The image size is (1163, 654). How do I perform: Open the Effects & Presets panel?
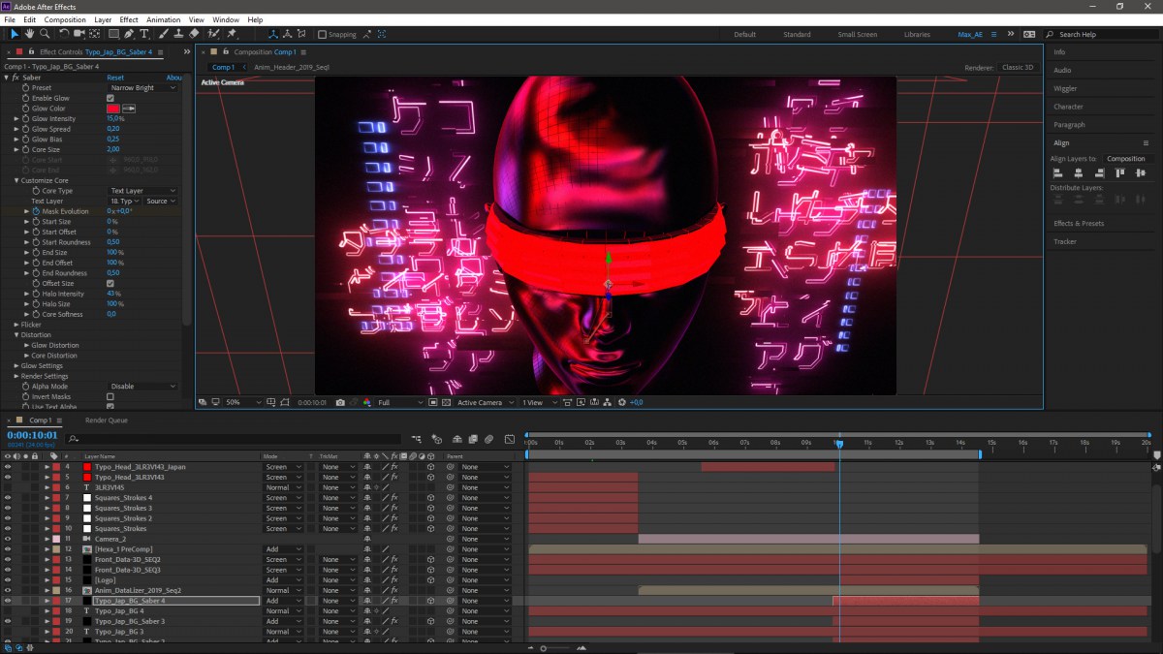tap(1079, 223)
